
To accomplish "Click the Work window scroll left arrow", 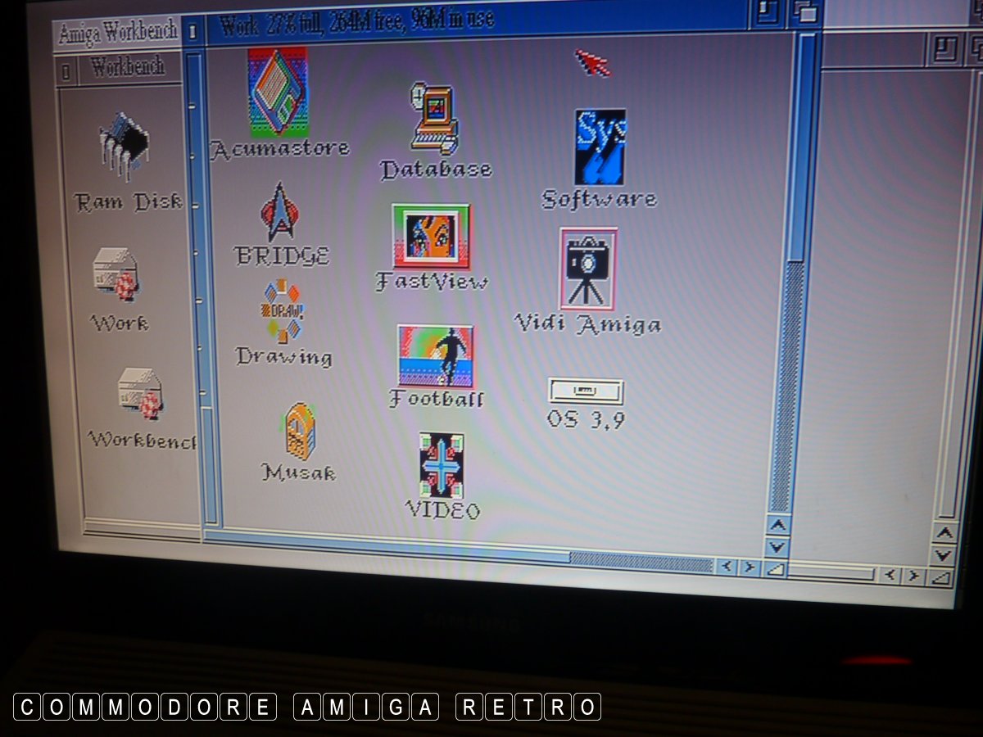I will 727,567.
